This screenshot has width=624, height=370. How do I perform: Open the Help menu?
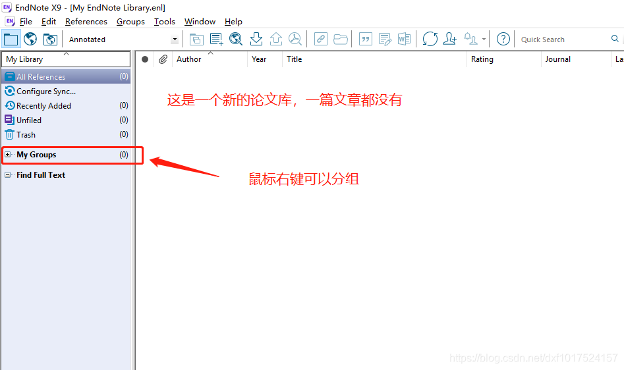tap(233, 22)
